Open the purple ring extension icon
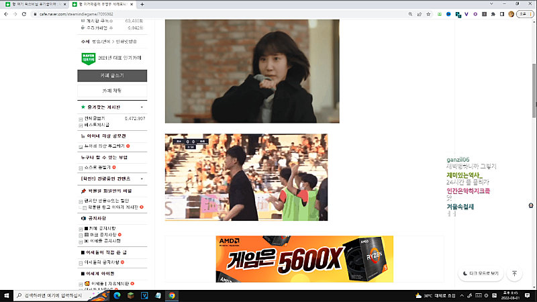Image resolution: width=537 pixels, height=302 pixels. [x=475, y=14]
